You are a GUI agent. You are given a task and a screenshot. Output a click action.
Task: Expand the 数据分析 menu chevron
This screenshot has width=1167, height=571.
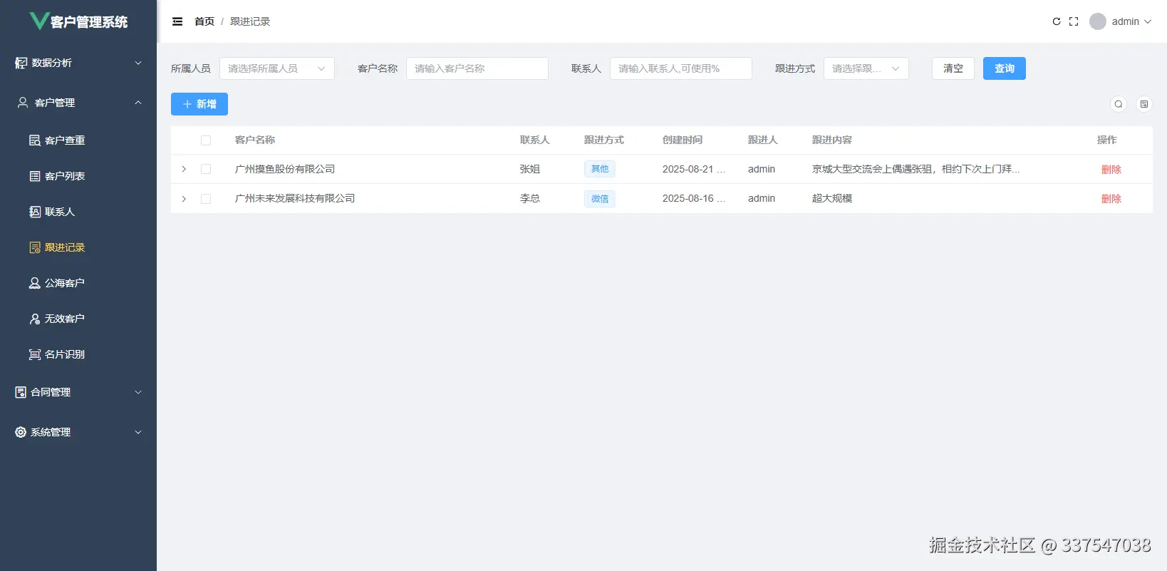138,63
